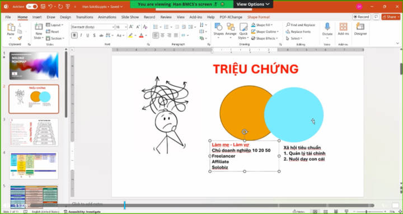Viewport: 403px width, 214px height.
Task: Select slide 3 thumbnail
Action: pyautogui.click(x=34, y=132)
